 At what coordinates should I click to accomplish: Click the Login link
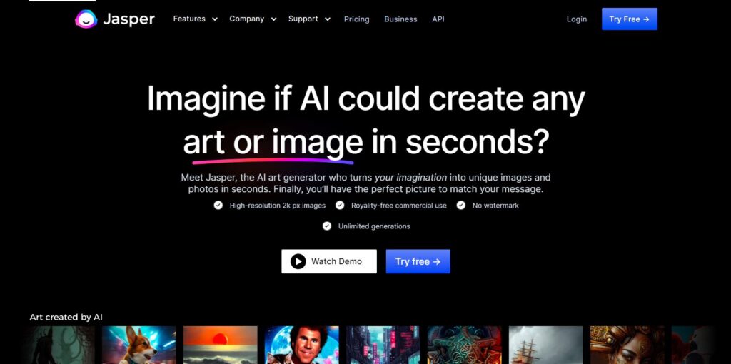(577, 19)
